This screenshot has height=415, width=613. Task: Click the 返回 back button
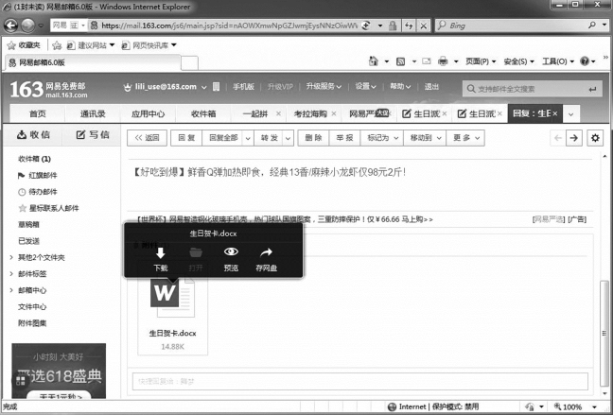pos(147,138)
